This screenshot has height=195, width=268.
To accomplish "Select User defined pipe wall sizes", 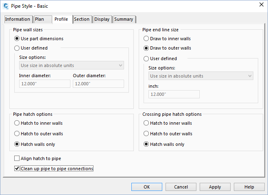I will [x=17, y=48].
